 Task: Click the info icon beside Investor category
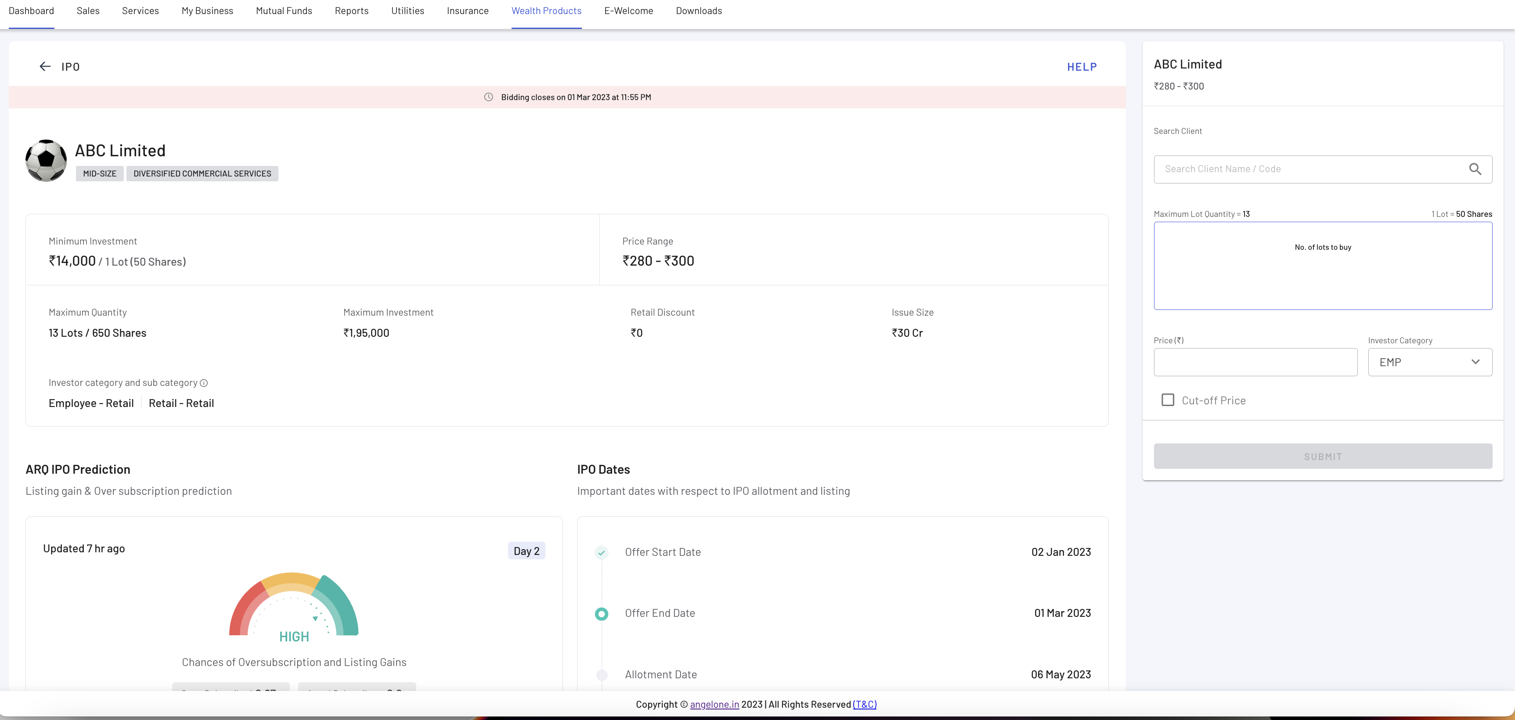pyautogui.click(x=203, y=383)
